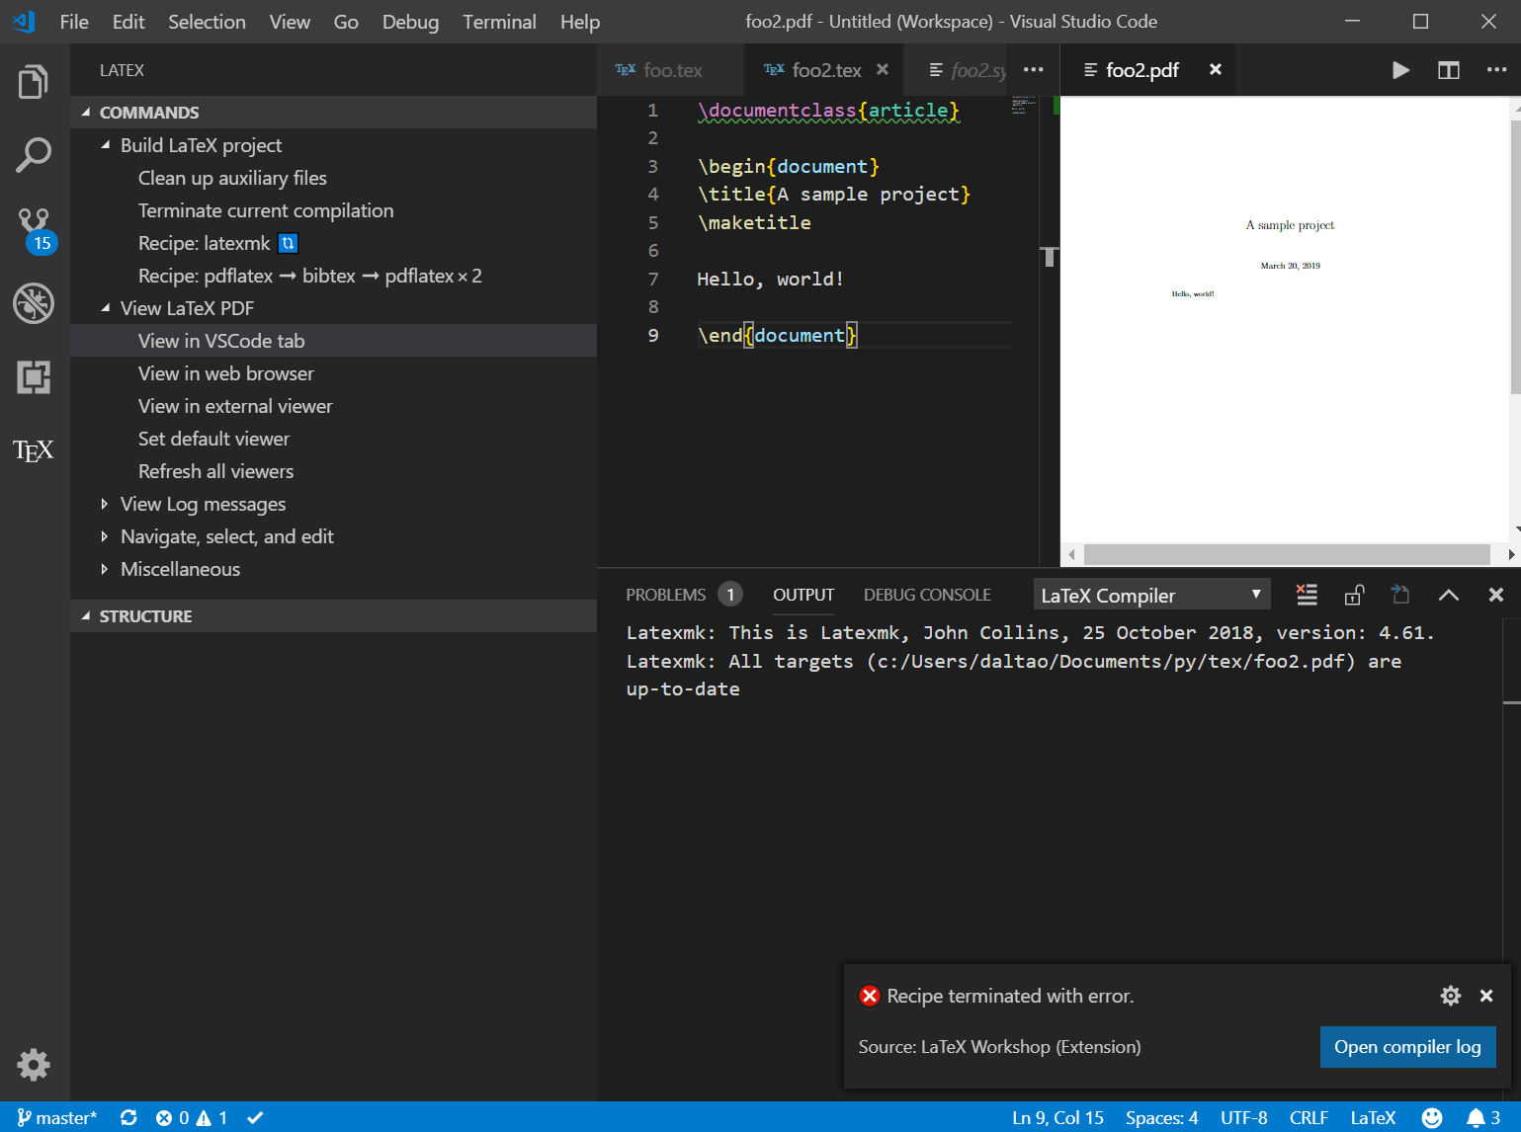
Task: Click the Open compiler log button
Action: click(1407, 1047)
